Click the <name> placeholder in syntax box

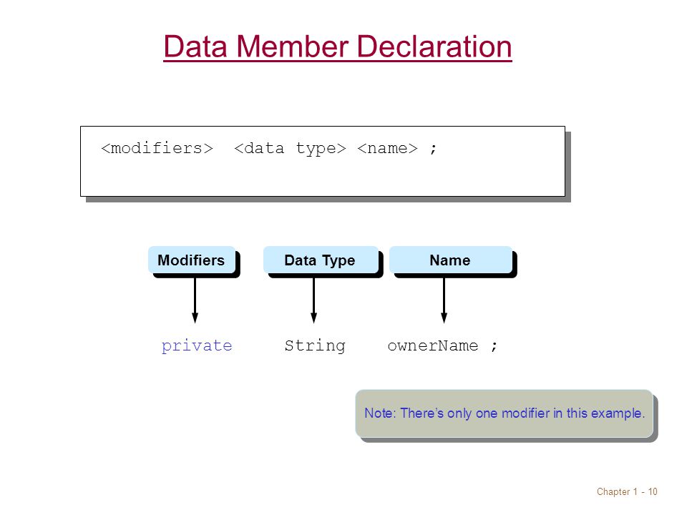pyautogui.click(x=387, y=148)
